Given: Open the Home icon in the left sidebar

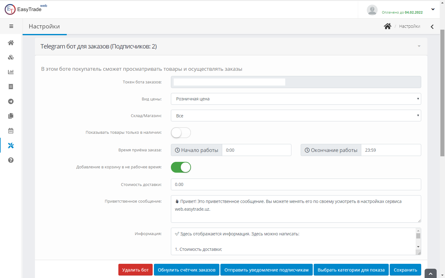Looking at the screenshot, I should 11,43.
